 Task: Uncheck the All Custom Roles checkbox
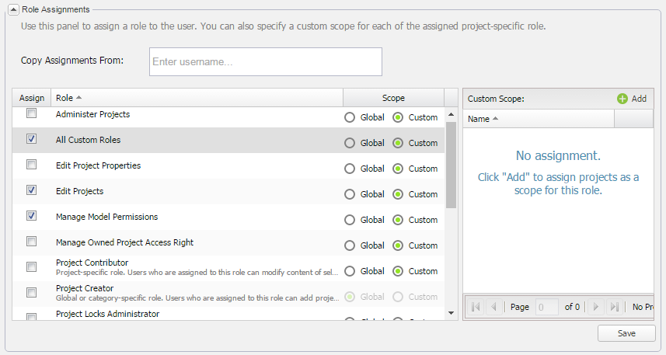[32, 139]
